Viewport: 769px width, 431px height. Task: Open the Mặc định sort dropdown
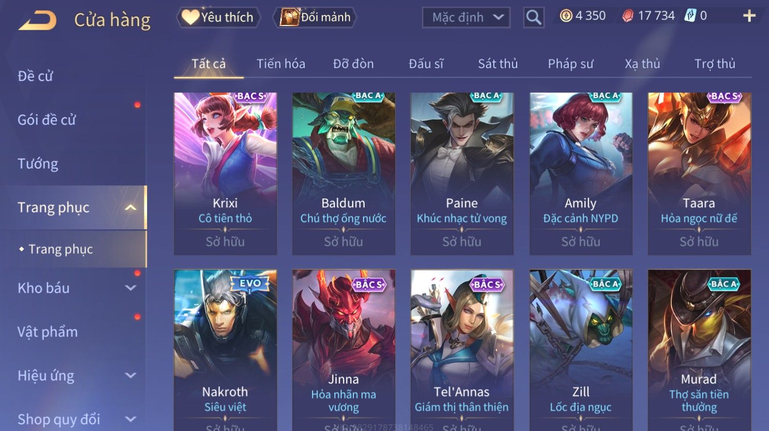coord(466,17)
